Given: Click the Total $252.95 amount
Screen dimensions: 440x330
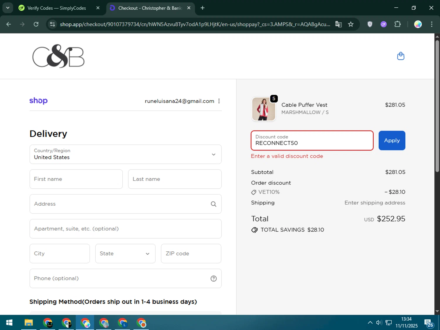Looking at the screenshot, I should click(x=391, y=219).
